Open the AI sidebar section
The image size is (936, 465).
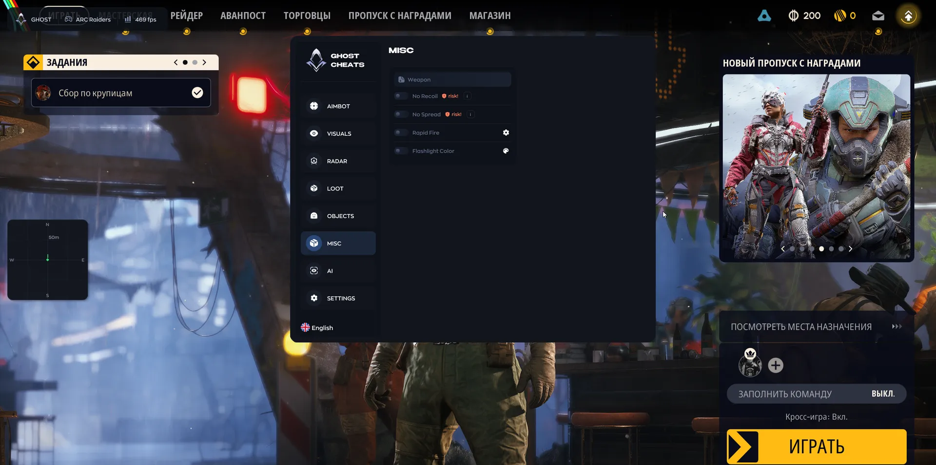(x=338, y=271)
